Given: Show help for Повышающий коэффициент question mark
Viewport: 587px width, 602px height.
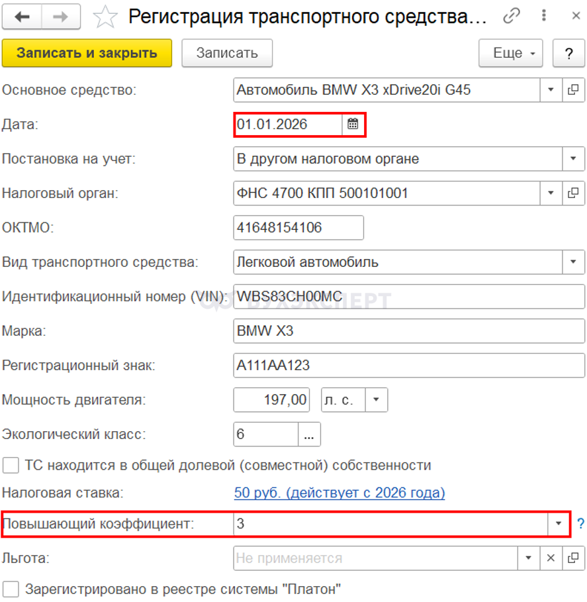Looking at the screenshot, I should click(x=580, y=523).
